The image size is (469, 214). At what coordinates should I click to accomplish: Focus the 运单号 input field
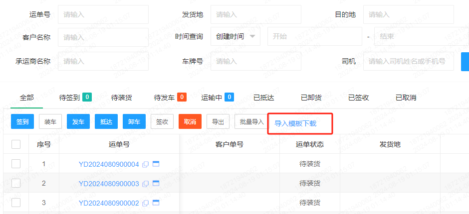(x=103, y=14)
